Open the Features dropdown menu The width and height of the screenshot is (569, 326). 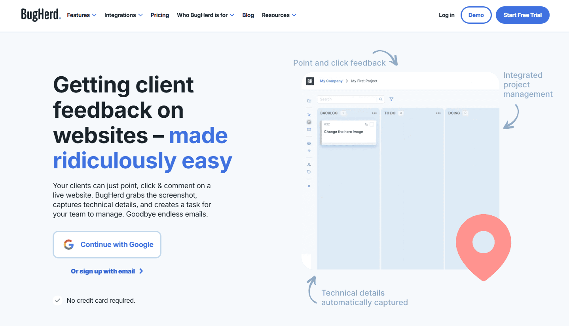tap(82, 15)
